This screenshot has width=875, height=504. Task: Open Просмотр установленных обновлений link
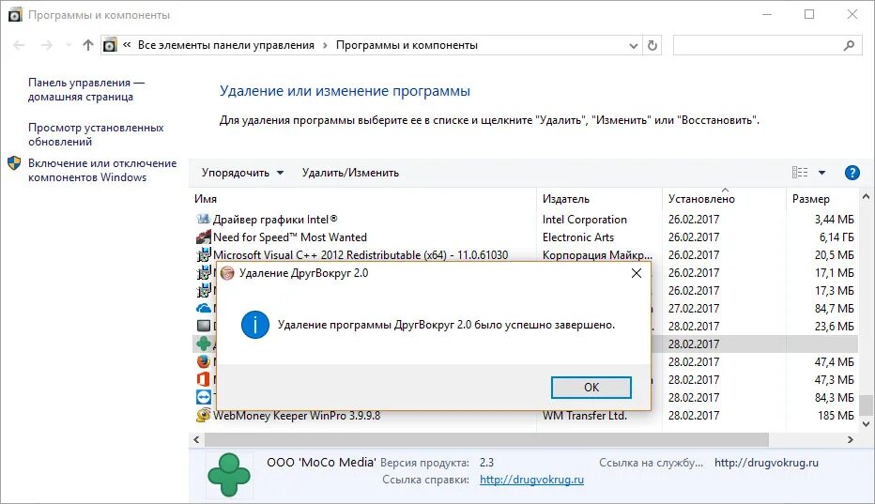pos(96,134)
